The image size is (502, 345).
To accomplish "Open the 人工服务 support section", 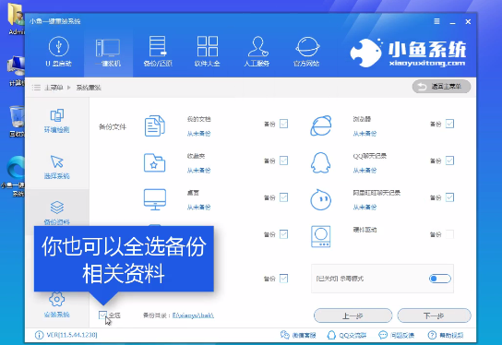I will click(257, 52).
